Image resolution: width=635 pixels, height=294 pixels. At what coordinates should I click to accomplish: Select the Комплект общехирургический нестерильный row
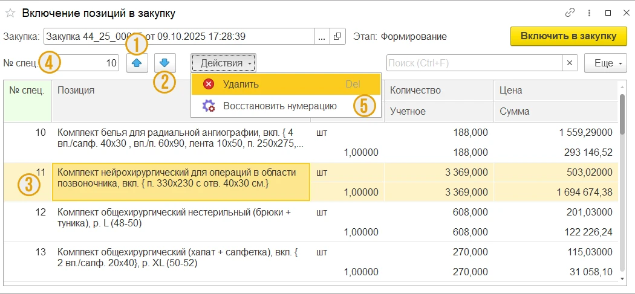(x=311, y=222)
